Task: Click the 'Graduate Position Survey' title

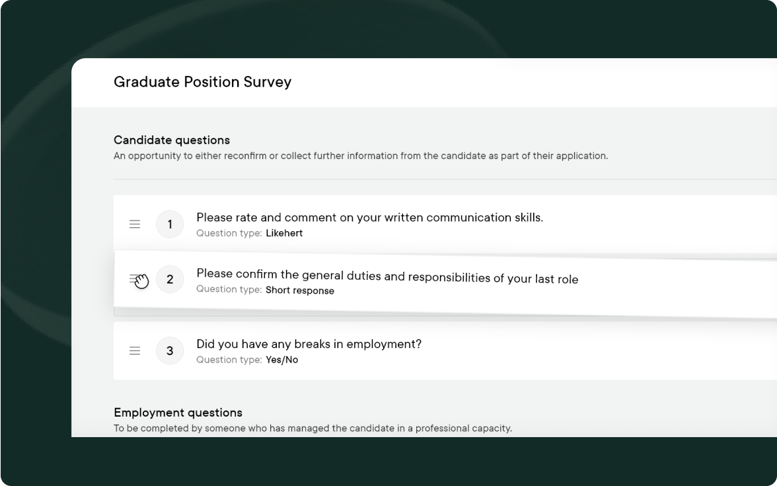Action: 203,82
